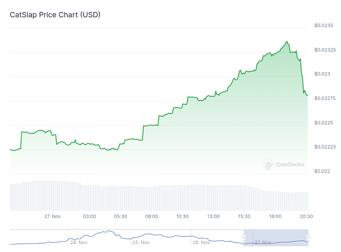Click the price peak on the green line
This screenshot has width=341, height=252.
pyautogui.click(x=287, y=41)
